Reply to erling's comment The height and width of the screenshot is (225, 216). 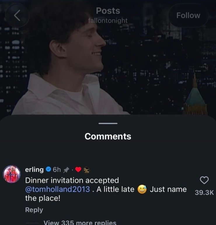tap(34, 210)
